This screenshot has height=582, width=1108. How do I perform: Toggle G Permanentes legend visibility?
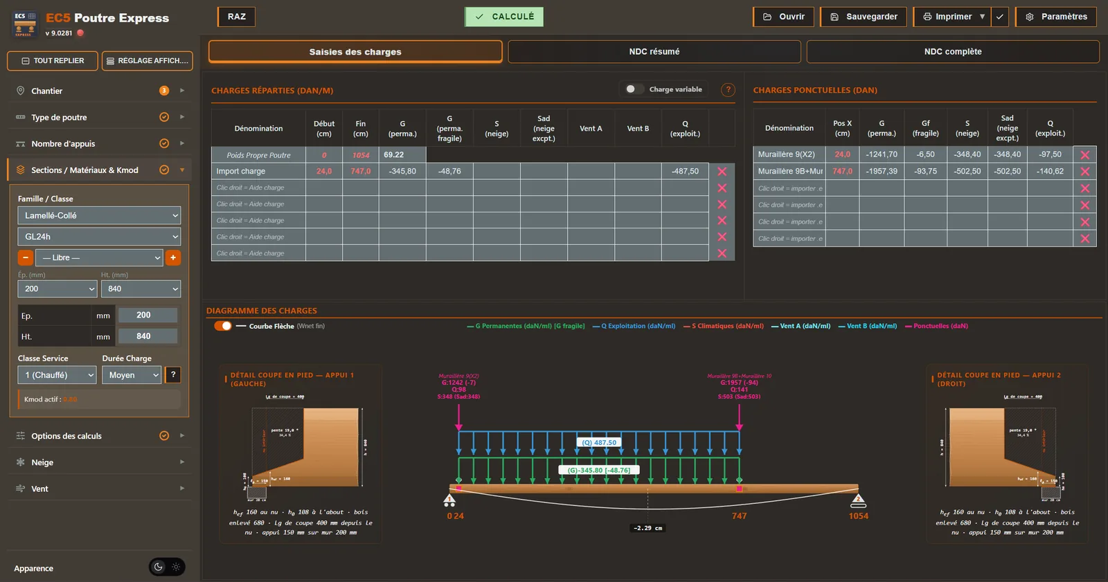pyautogui.click(x=526, y=326)
